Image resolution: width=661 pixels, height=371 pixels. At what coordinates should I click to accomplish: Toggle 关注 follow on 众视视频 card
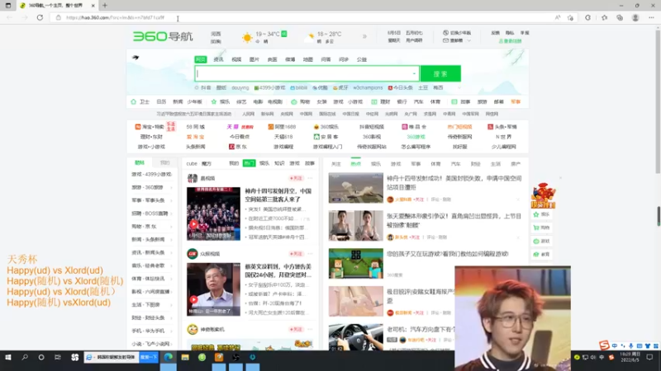[x=296, y=254]
